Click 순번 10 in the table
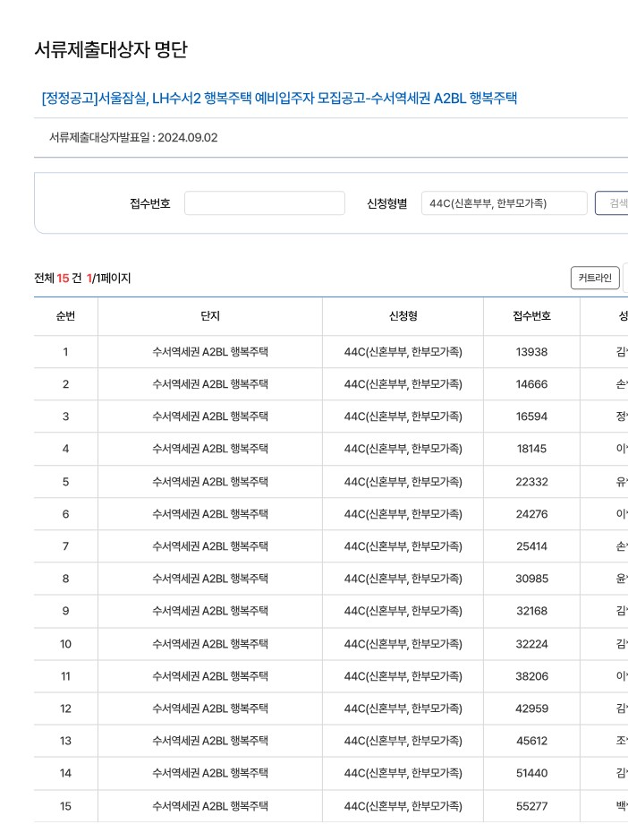 (66, 644)
